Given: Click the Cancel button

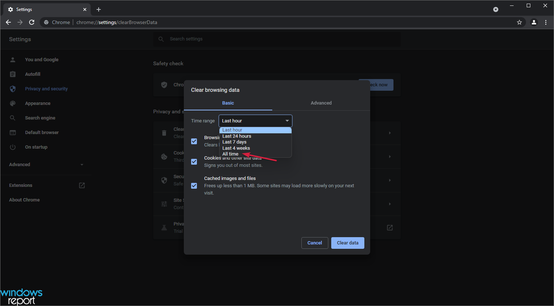Looking at the screenshot, I should [315, 243].
